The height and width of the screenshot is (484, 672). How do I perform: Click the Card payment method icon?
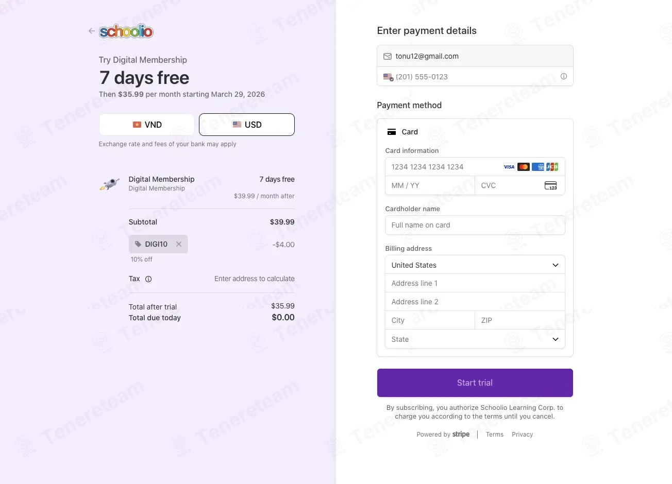392,132
